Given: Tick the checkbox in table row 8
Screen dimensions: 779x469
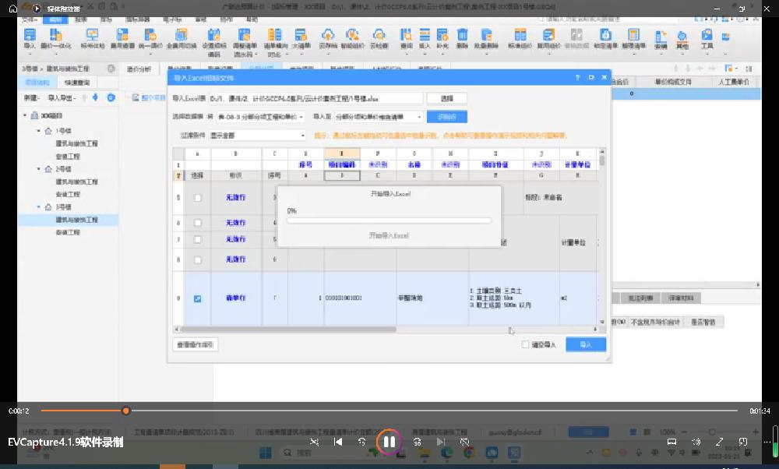Looking at the screenshot, I should point(198,259).
